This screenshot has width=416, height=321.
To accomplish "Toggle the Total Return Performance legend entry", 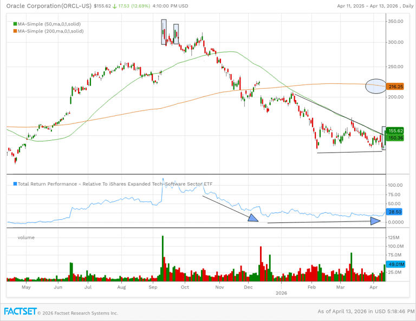I will [114, 184].
